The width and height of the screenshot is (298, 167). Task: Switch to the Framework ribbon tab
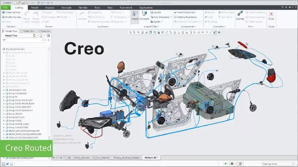pos(126,7)
